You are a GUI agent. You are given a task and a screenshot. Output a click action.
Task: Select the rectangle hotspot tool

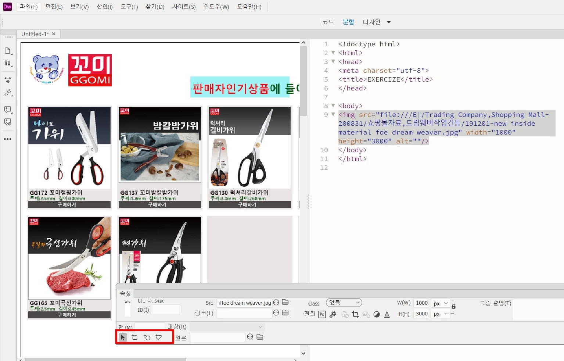pos(134,337)
